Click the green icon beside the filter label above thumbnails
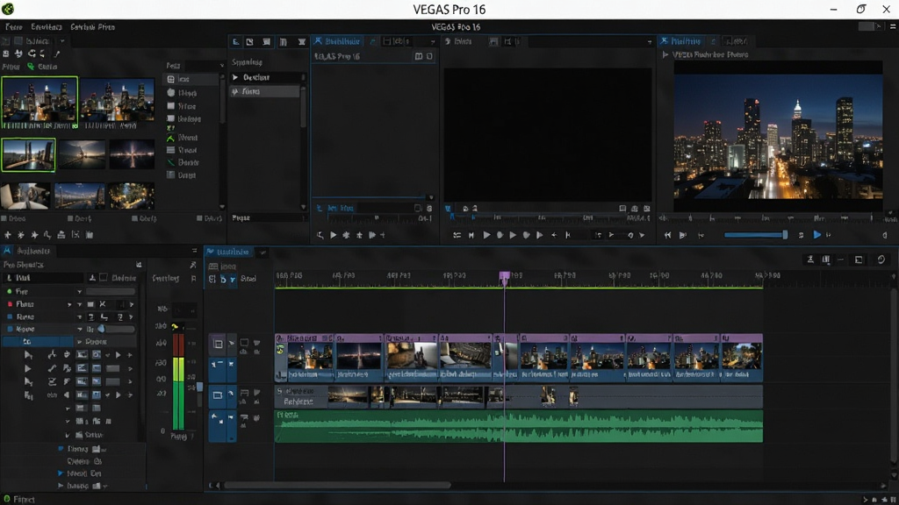Viewport: 899px width, 505px height. tap(31, 67)
